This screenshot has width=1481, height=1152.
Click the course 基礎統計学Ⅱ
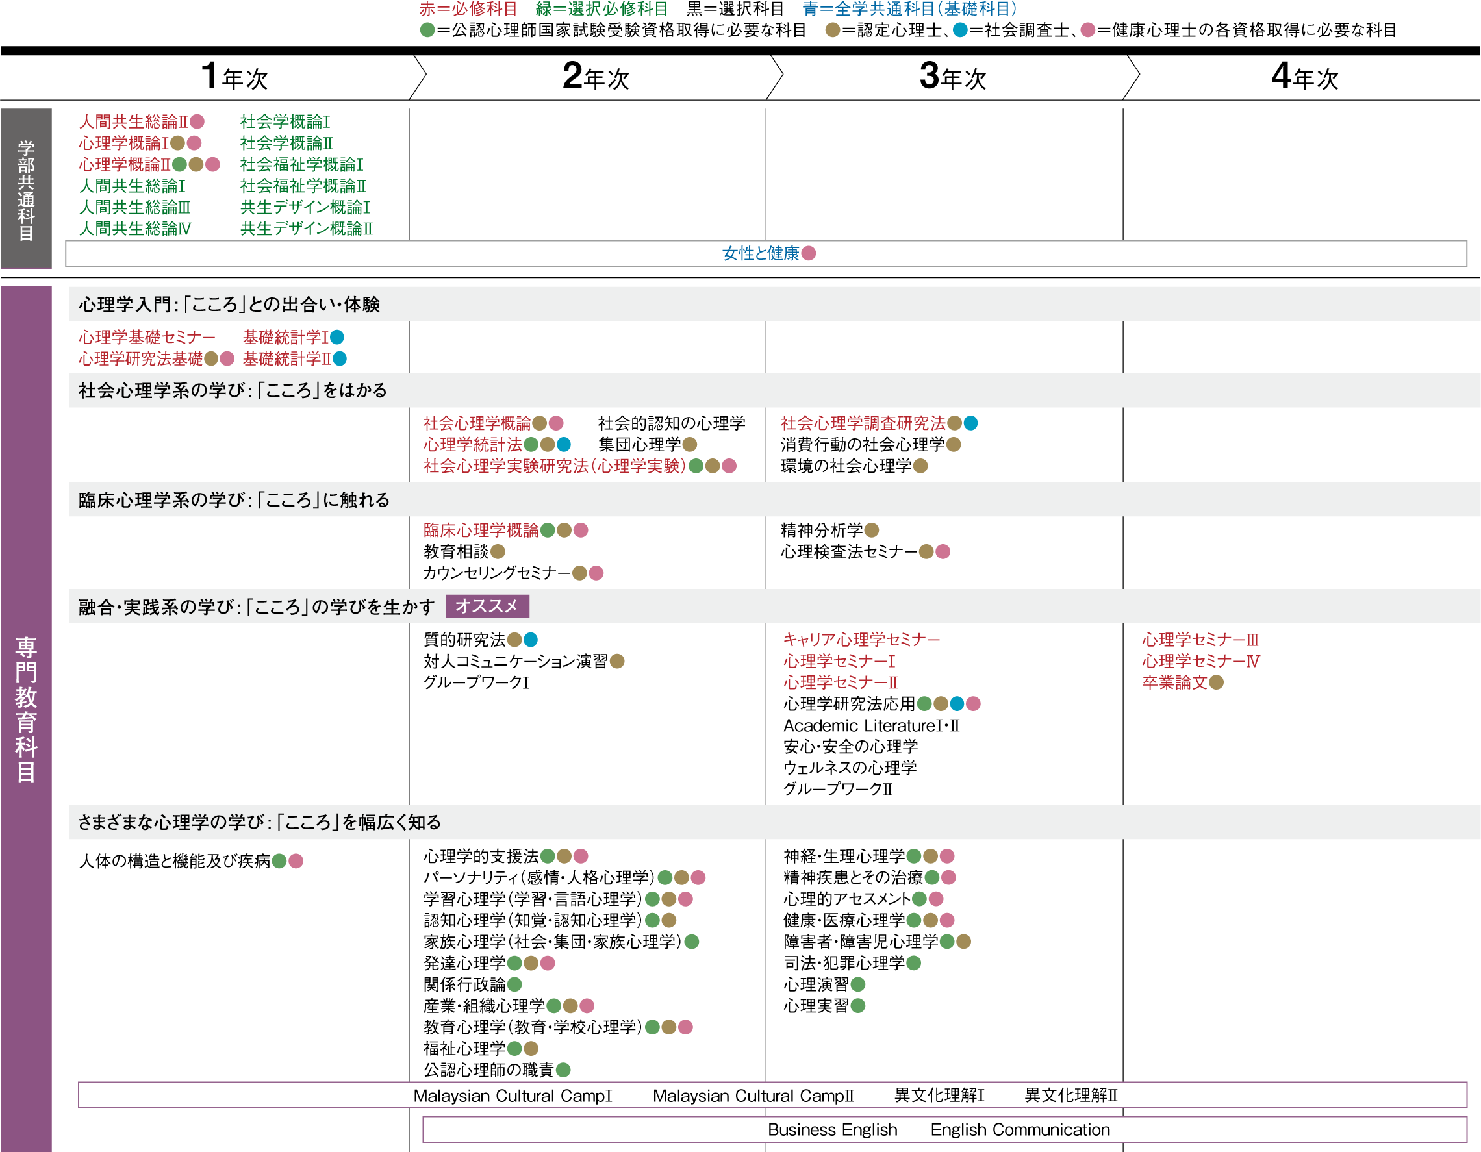click(288, 358)
